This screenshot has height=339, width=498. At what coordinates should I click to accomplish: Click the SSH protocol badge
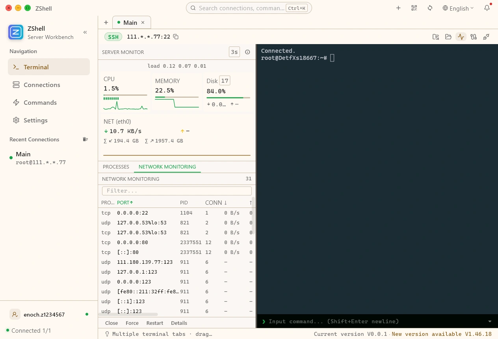point(113,37)
